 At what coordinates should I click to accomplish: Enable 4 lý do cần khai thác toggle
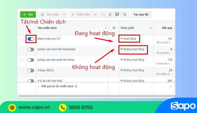(x=31, y=81)
